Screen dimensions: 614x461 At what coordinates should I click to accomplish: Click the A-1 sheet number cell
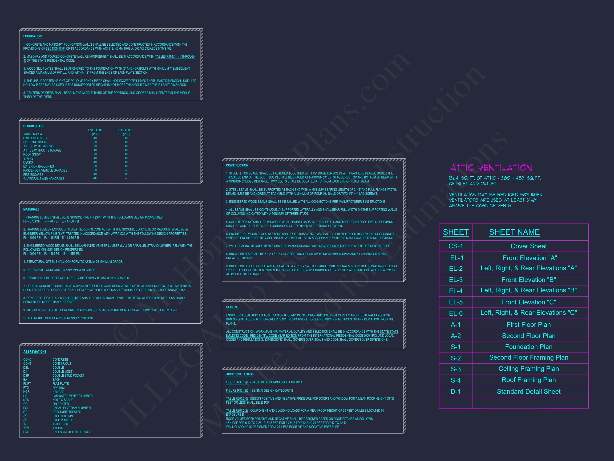coord(456,325)
